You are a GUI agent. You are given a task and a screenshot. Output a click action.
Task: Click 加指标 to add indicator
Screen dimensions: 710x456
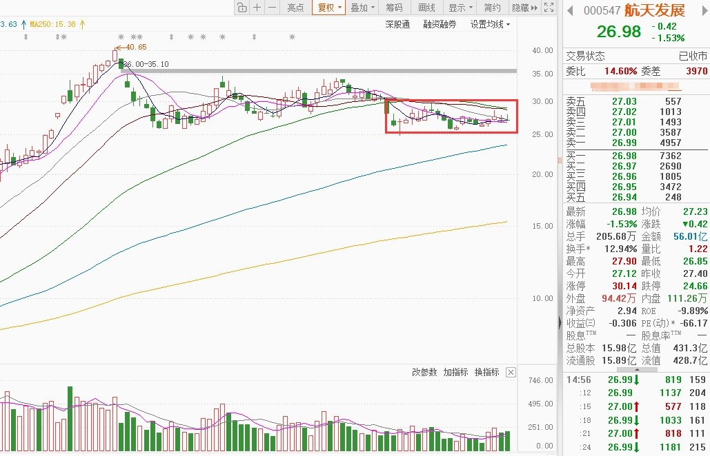click(x=455, y=373)
